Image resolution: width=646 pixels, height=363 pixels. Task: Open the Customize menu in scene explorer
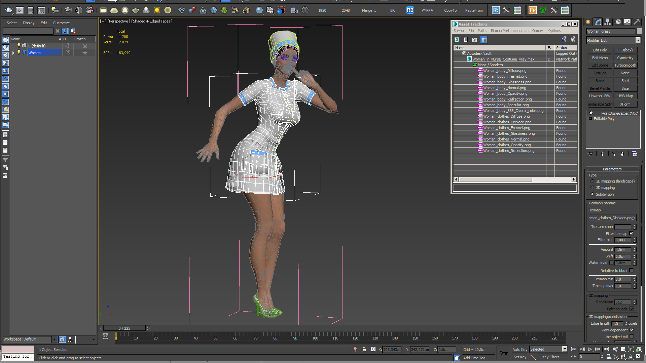[x=61, y=23]
